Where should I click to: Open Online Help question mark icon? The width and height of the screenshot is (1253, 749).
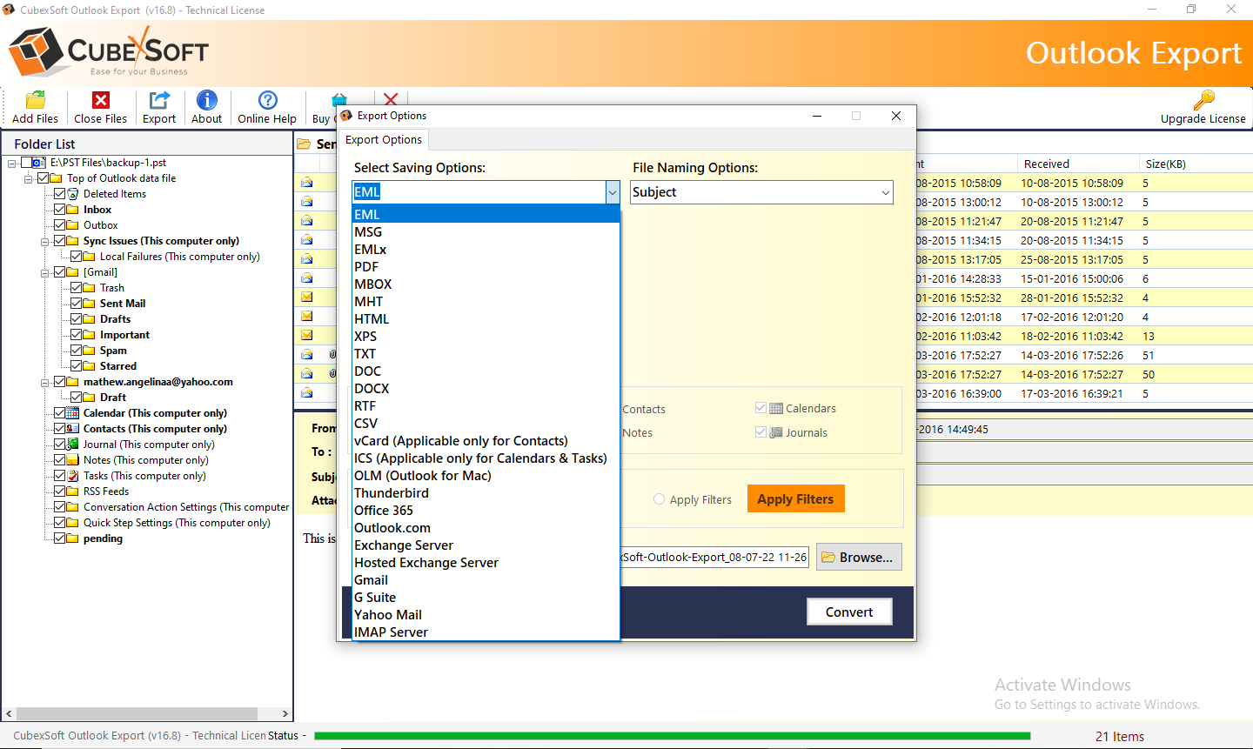pos(267,100)
